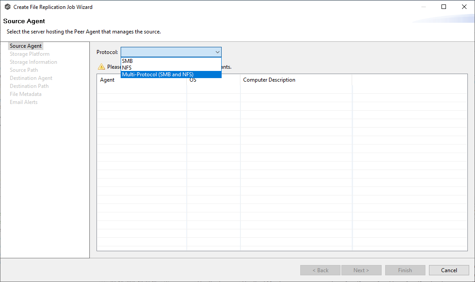Viewport: 475px width, 282px height.
Task: Open Destination Agent step
Action: [x=31, y=78]
